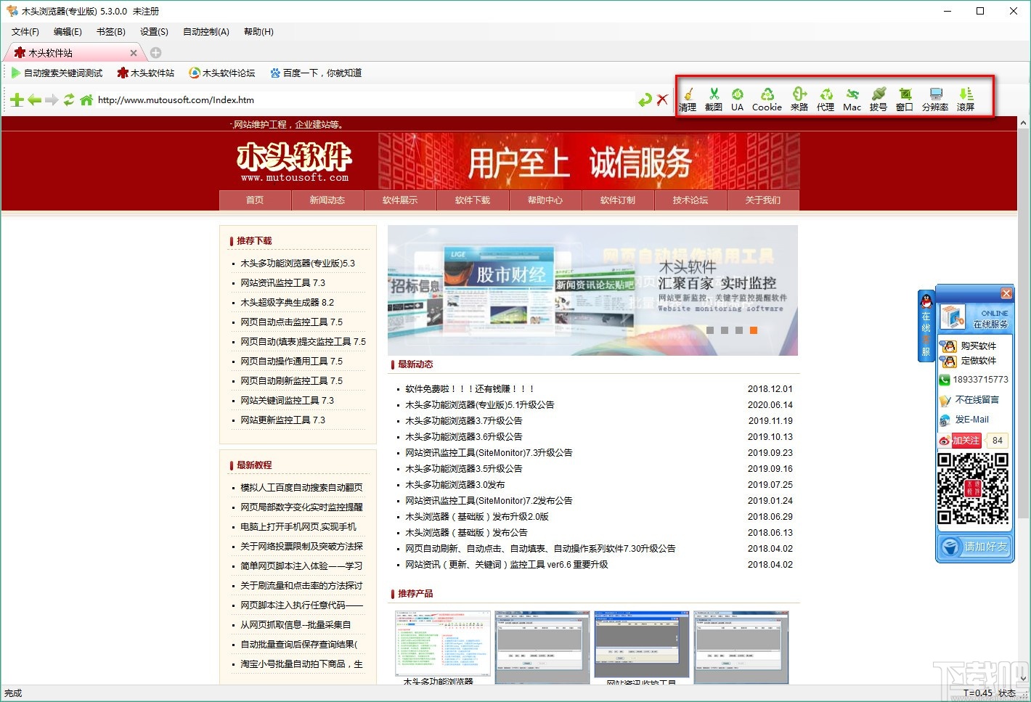The width and height of the screenshot is (1031, 702).
Task: Open the 分辨率 resolution tool
Action: click(x=935, y=99)
